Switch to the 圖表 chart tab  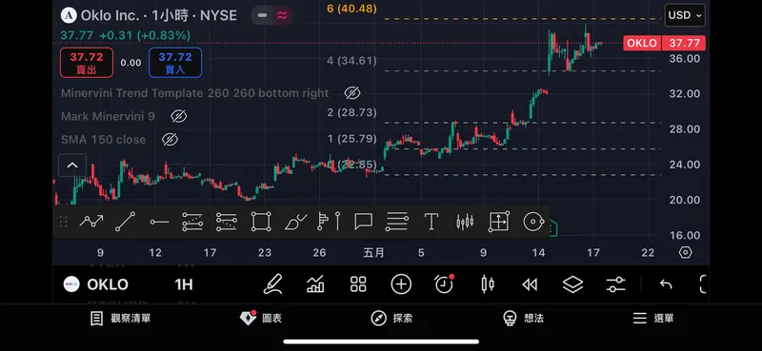tap(261, 319)
